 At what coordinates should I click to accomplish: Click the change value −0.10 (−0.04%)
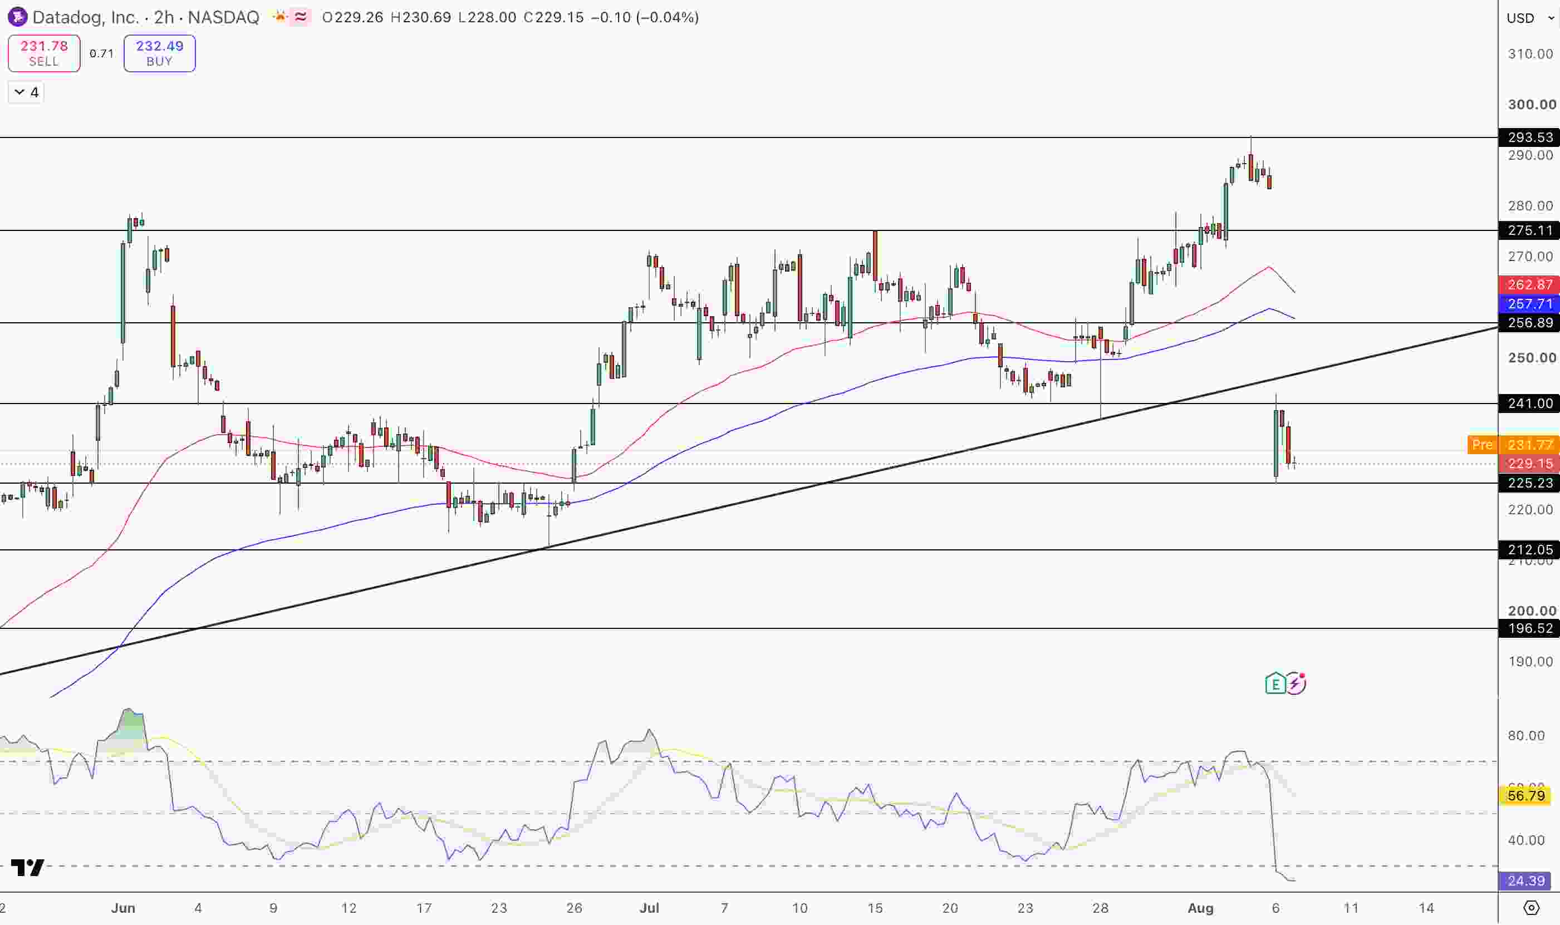[x=645, y=17]
